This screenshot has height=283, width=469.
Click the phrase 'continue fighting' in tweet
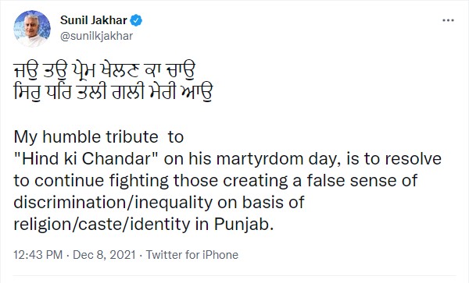tap(102, 181)
